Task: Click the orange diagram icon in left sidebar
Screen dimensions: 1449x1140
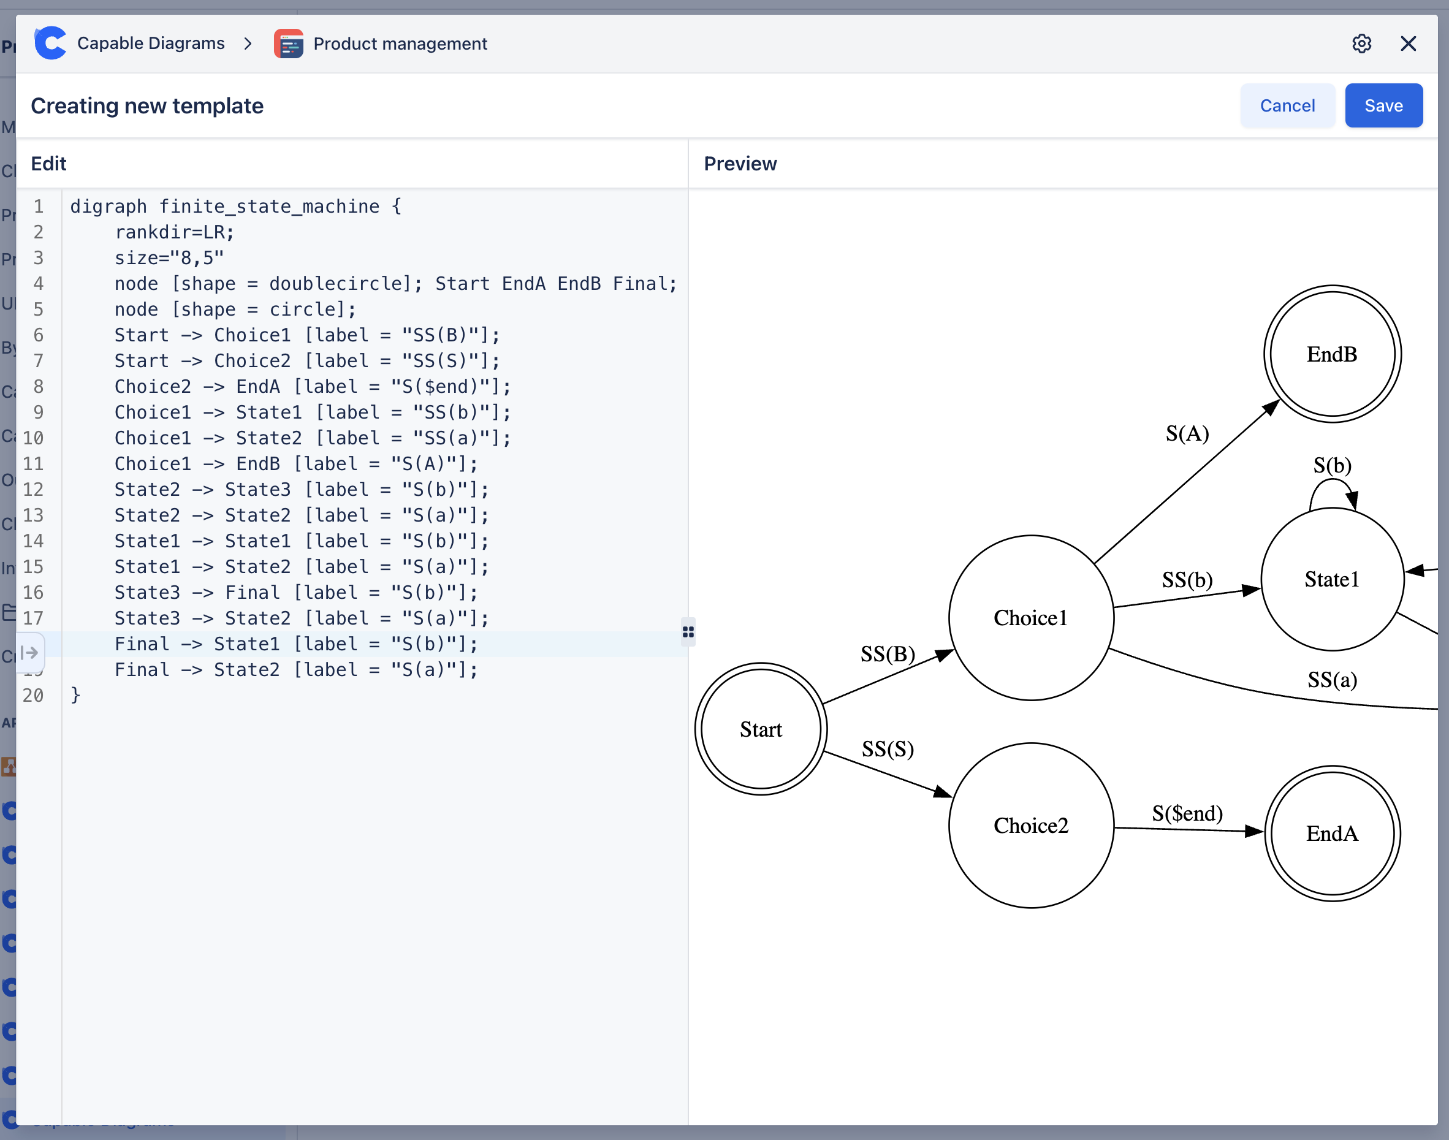Action: [9, 766]
